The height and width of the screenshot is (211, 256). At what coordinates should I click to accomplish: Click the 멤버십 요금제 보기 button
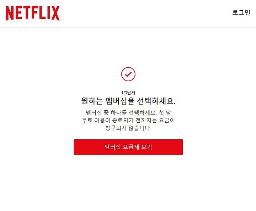tap(128, 147)
